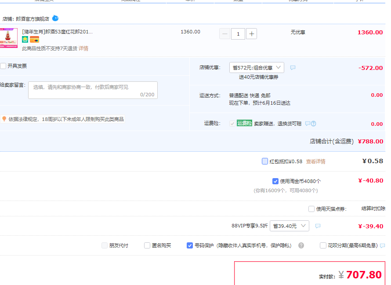Image resolution: width=391 pixels, height=285 pixels.
Task: Click the ¥-39.40 88VIP discount amount
Action: [x=370, y=227]
